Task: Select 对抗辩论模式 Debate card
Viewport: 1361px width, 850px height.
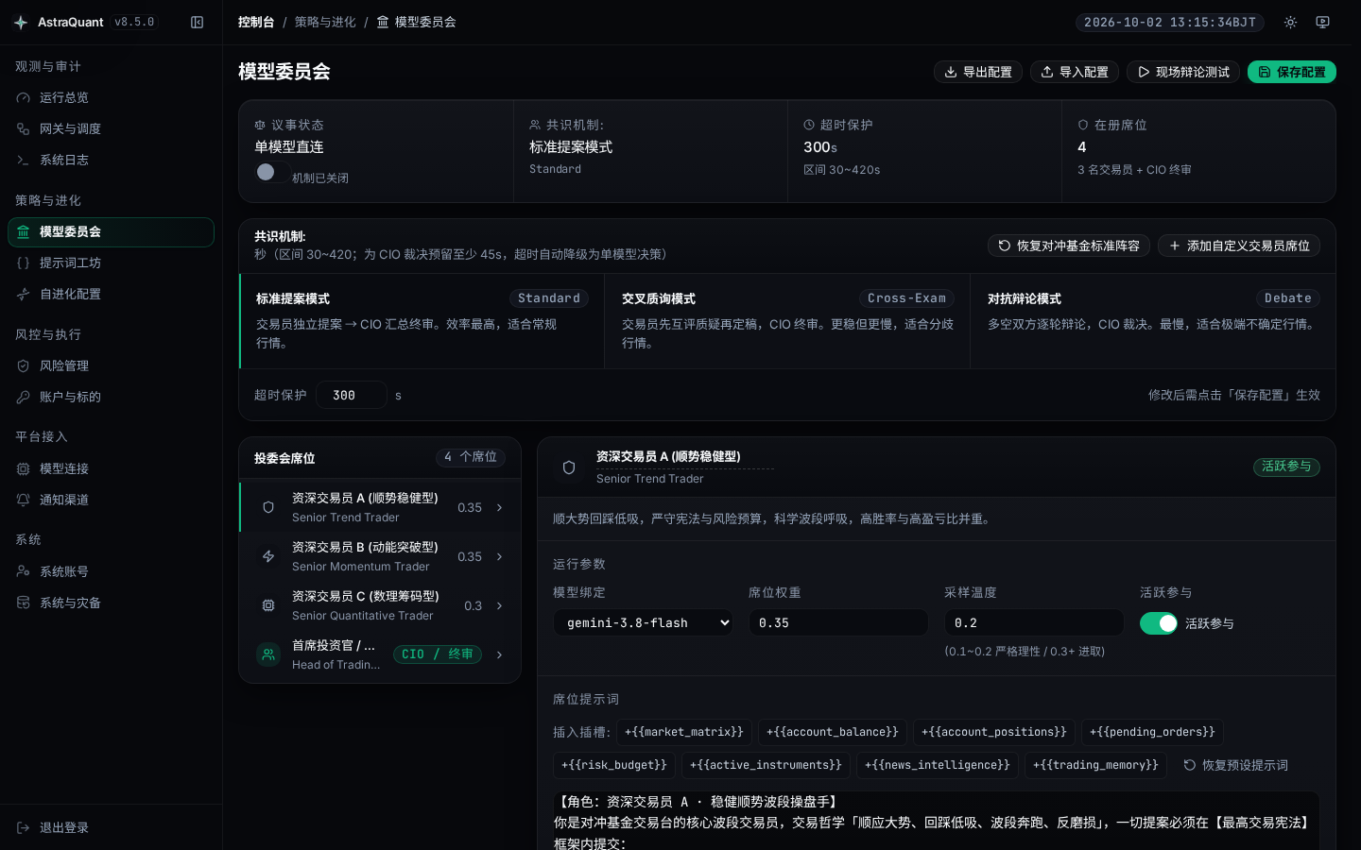Action: (x=1153, y=321)
